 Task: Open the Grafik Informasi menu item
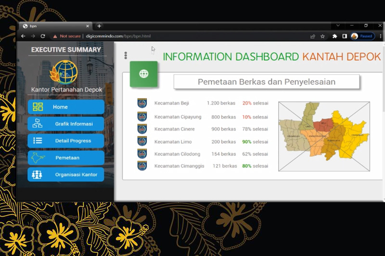(x=66, y=124)
